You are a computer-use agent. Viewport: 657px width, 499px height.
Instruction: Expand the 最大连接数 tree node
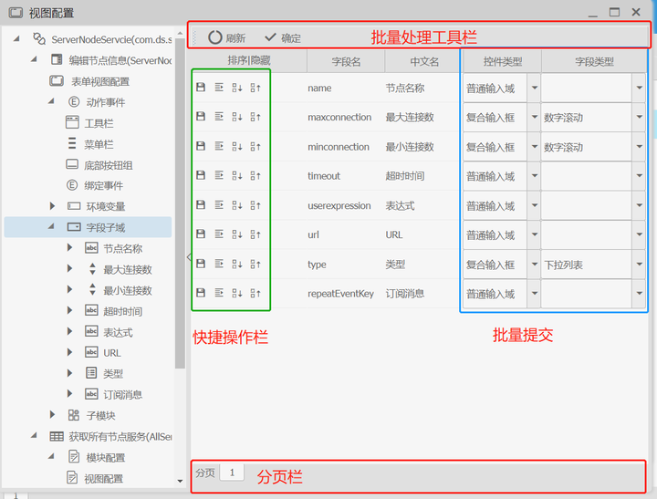click(x=69, y=268)
